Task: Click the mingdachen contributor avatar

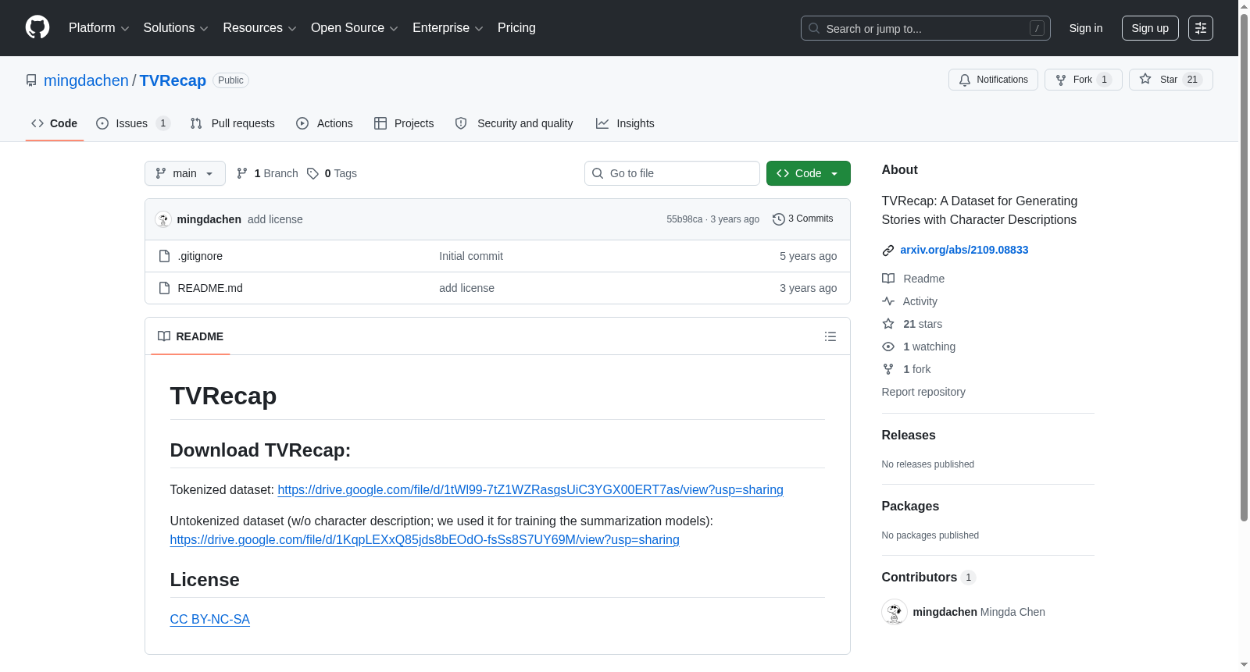Action: [x=894, y=612]
